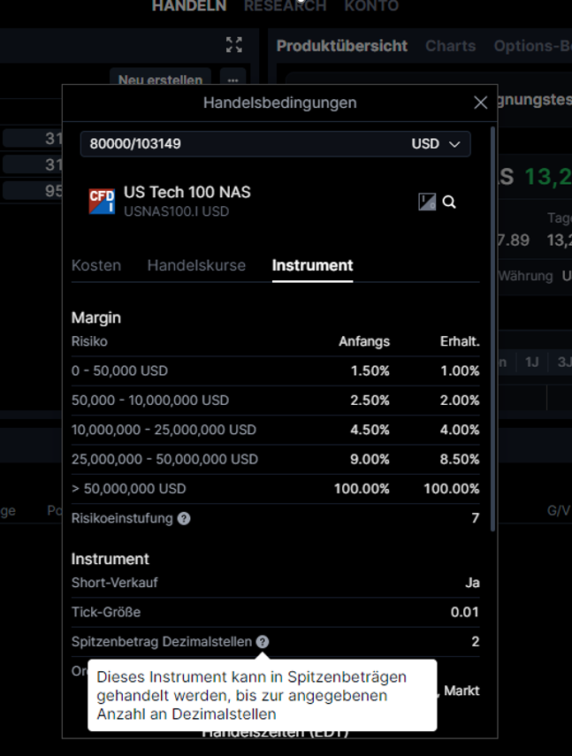Click the 1.50% Anfangs margin value
Viewport: 572px width, 756px height.
click(370, 370)
